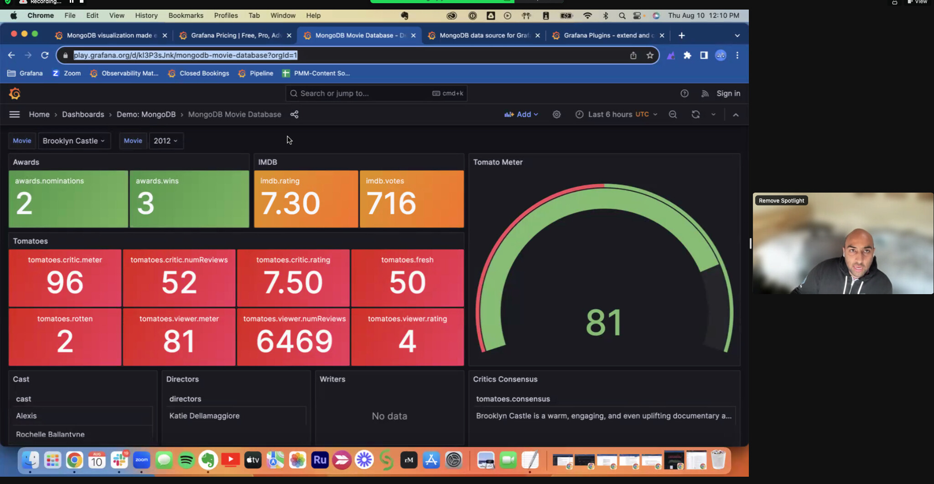Open the news feed icon
934x484 pixels.
click(705, 93)
